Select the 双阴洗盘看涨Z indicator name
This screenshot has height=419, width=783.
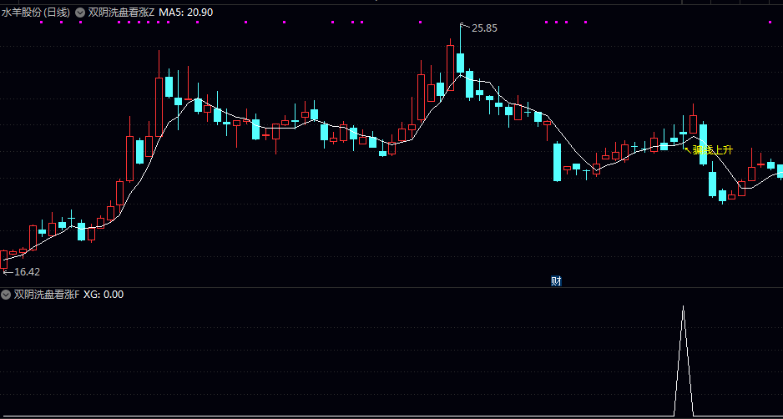point(121,13)
